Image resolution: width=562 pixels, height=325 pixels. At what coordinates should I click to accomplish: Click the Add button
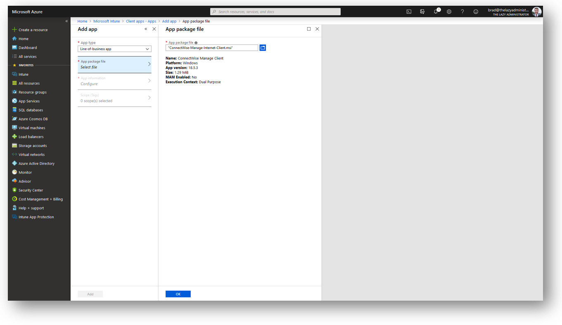click(90, 294)
